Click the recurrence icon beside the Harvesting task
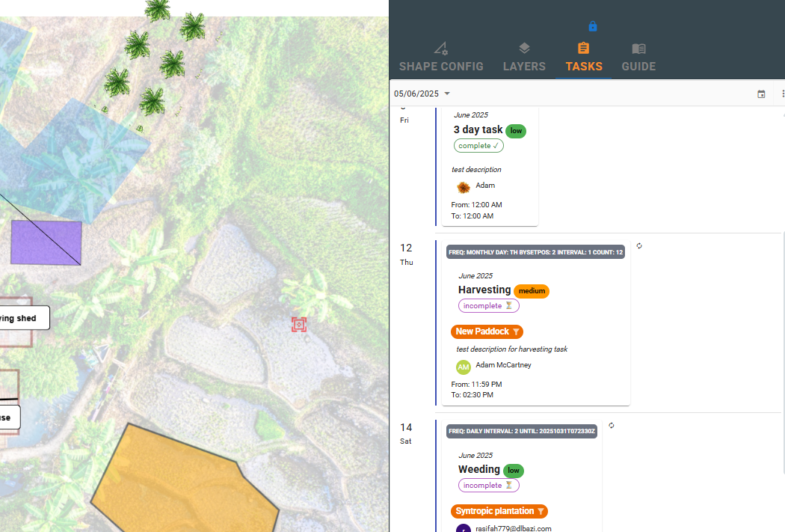 tap(640, 245)
